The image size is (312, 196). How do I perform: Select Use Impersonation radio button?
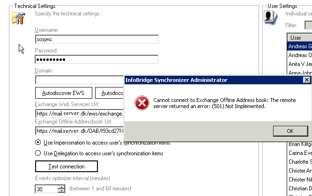coord(38,142)
